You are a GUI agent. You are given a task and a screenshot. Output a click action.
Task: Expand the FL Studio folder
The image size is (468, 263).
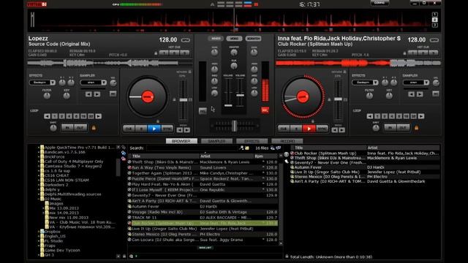[x=39, y=241]
